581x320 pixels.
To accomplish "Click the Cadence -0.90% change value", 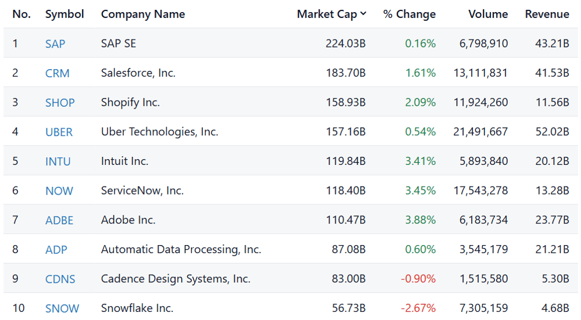I will pos(418,279).
